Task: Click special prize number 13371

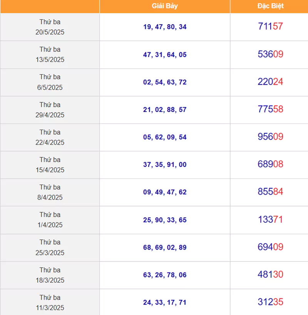Action: [270, 219]
